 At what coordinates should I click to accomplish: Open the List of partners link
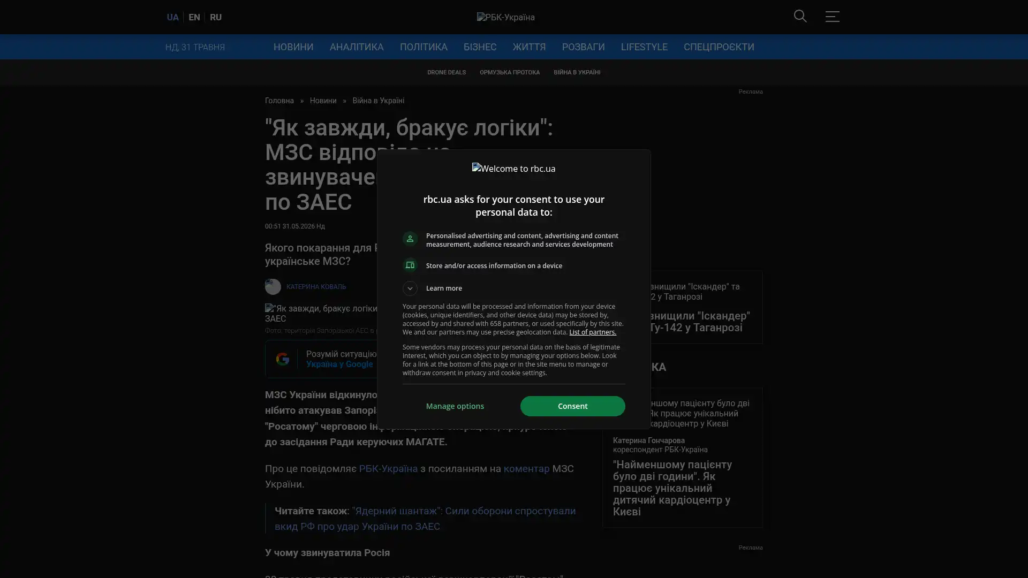pyautogui.click(x=592, y=332)
